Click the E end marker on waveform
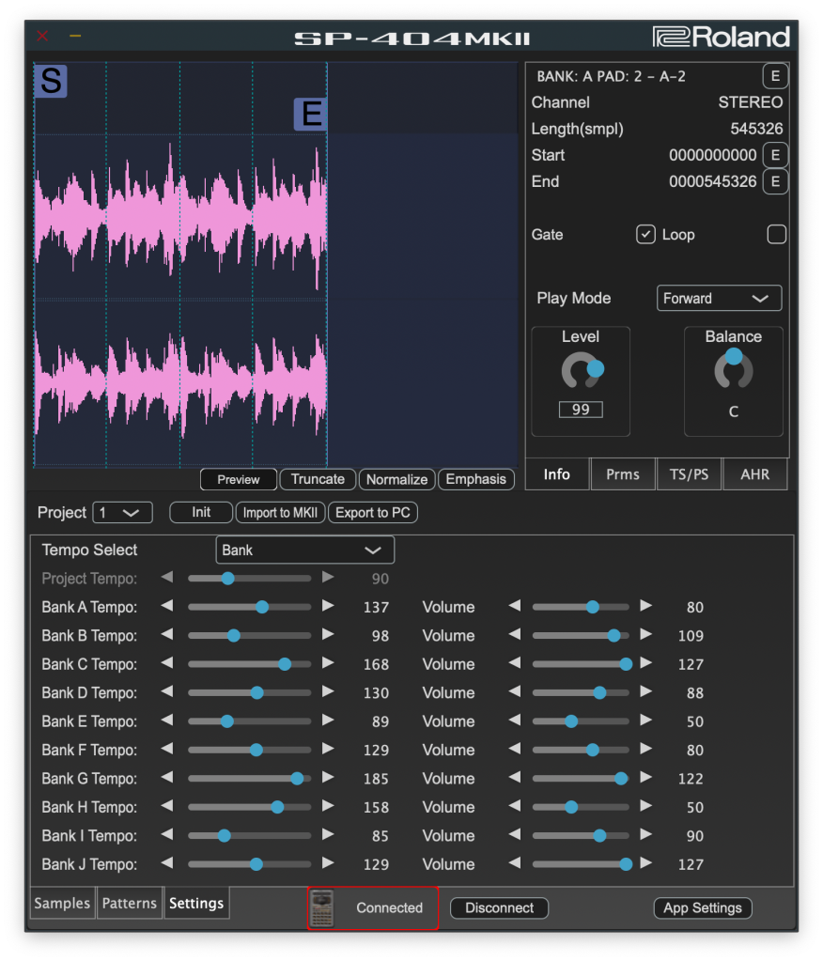The image size is (823, 961). 310,115
